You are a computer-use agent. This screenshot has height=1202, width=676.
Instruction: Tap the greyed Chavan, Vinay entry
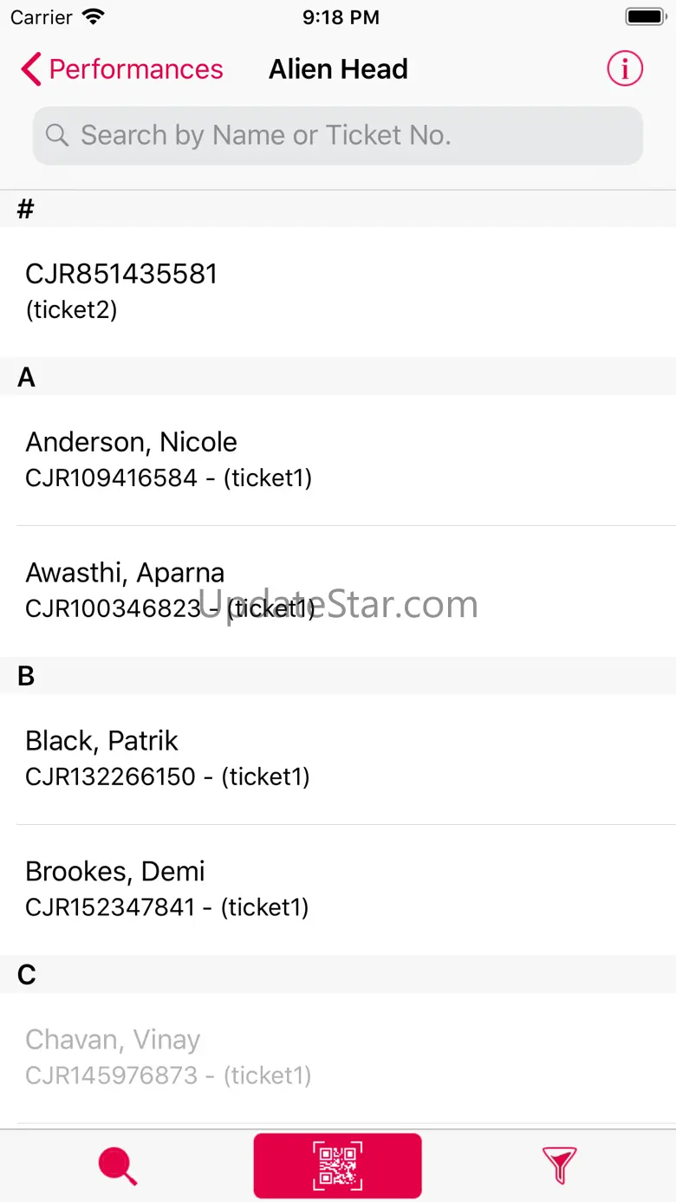click(338, 1057)
